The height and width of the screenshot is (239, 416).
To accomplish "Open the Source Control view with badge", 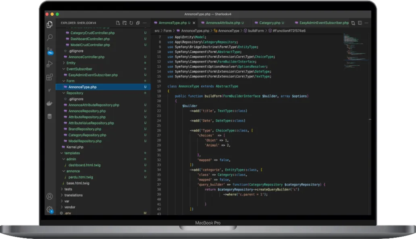I will 50,51.
